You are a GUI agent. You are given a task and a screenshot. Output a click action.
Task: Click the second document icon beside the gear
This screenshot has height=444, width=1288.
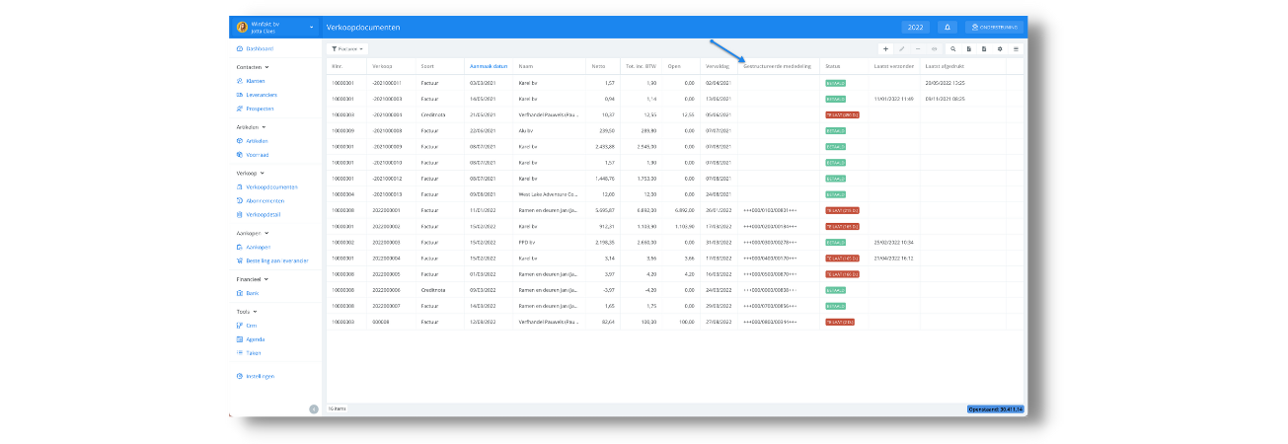pos(984,48)
